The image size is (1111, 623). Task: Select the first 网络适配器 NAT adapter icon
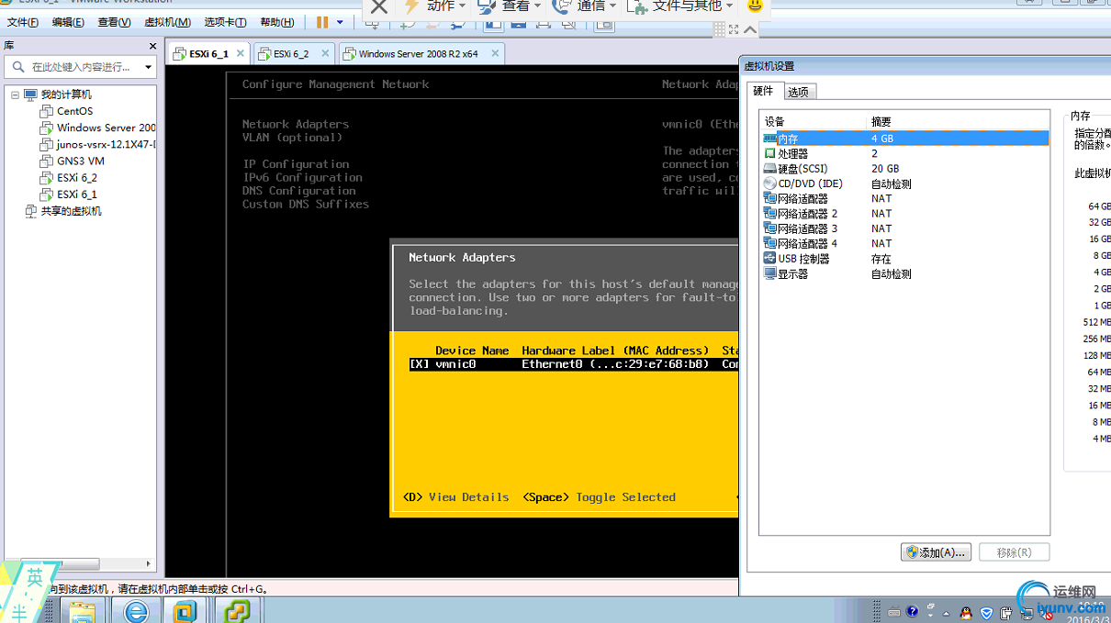coord(769,198)
